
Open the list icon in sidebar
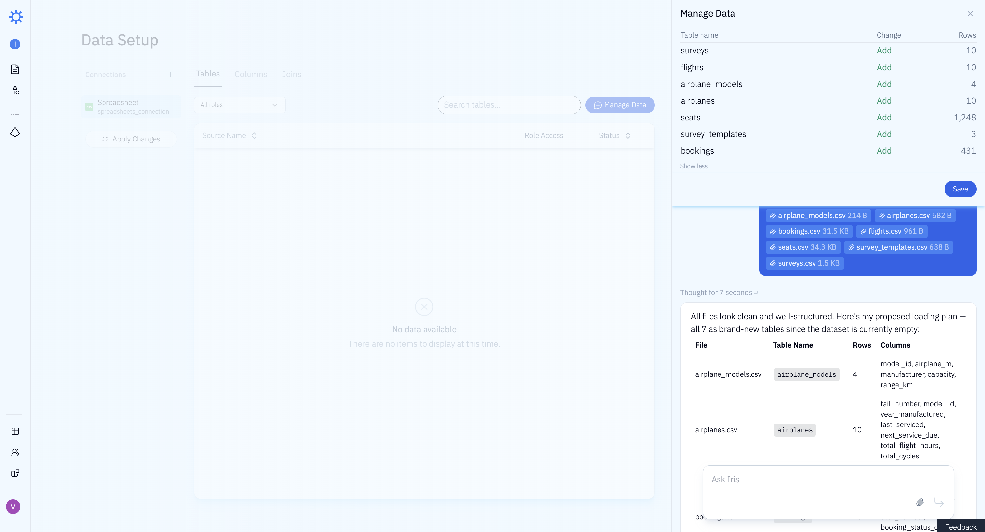click(15, 111)
